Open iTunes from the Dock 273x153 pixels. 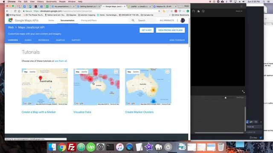pyautogui.click(x=120, y=147)
